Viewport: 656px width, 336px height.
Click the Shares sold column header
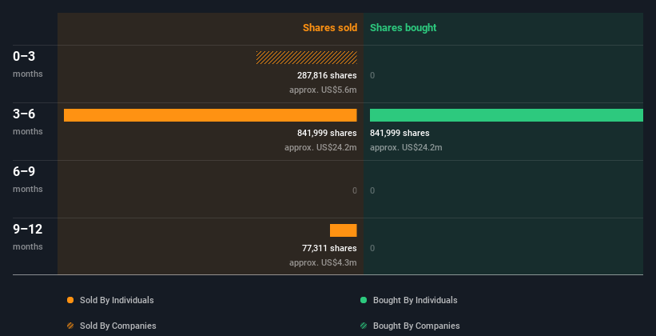click(x=329, y=28)
